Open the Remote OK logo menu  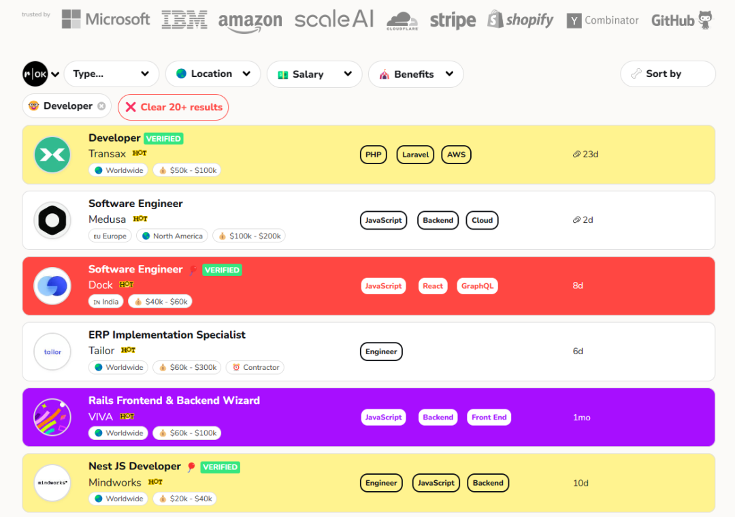(35, 74)
